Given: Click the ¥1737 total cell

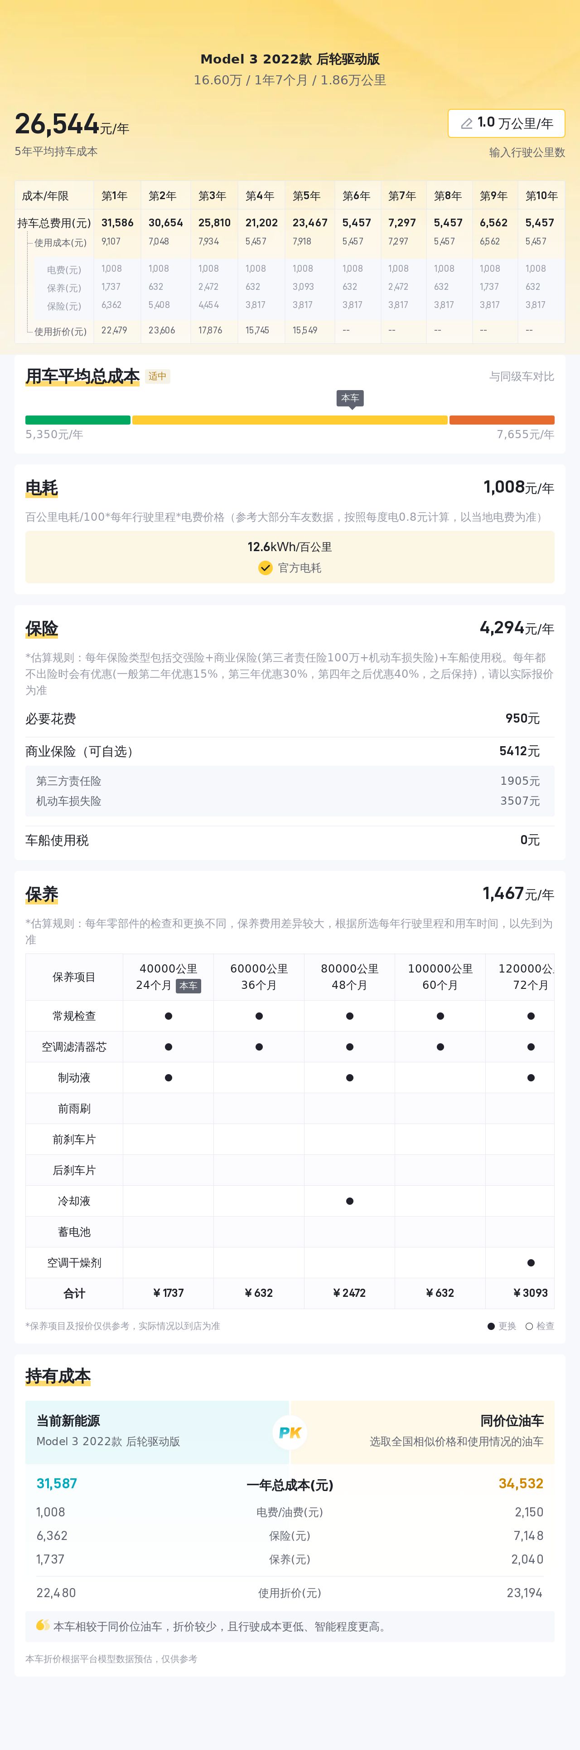Looking at the screenshot, I should coord(168,1293).
